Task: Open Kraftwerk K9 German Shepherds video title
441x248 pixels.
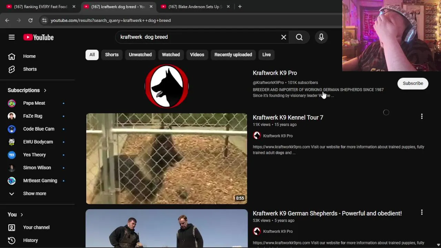Action: click(327, 214)
